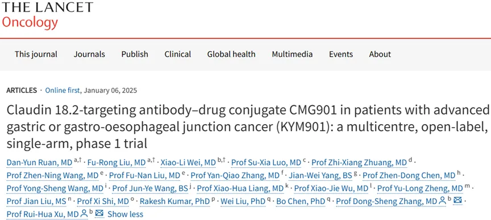
Task: Open the Global health menu
Action: coord(231,54)
